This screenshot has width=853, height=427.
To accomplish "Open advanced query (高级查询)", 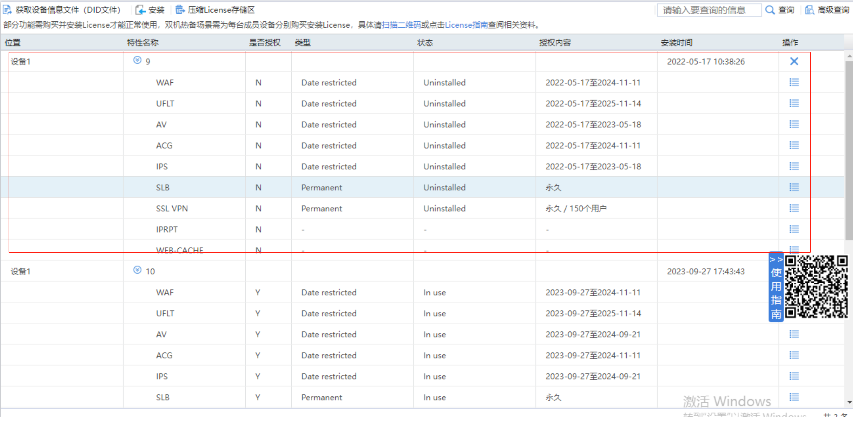I will pos(827,10).
